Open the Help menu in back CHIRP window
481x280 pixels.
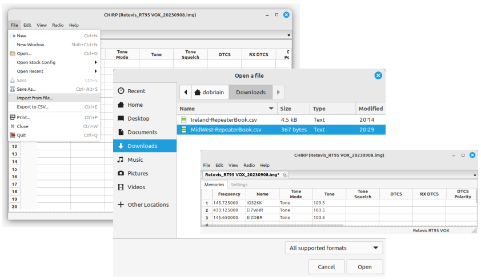(x=74, y=25)
